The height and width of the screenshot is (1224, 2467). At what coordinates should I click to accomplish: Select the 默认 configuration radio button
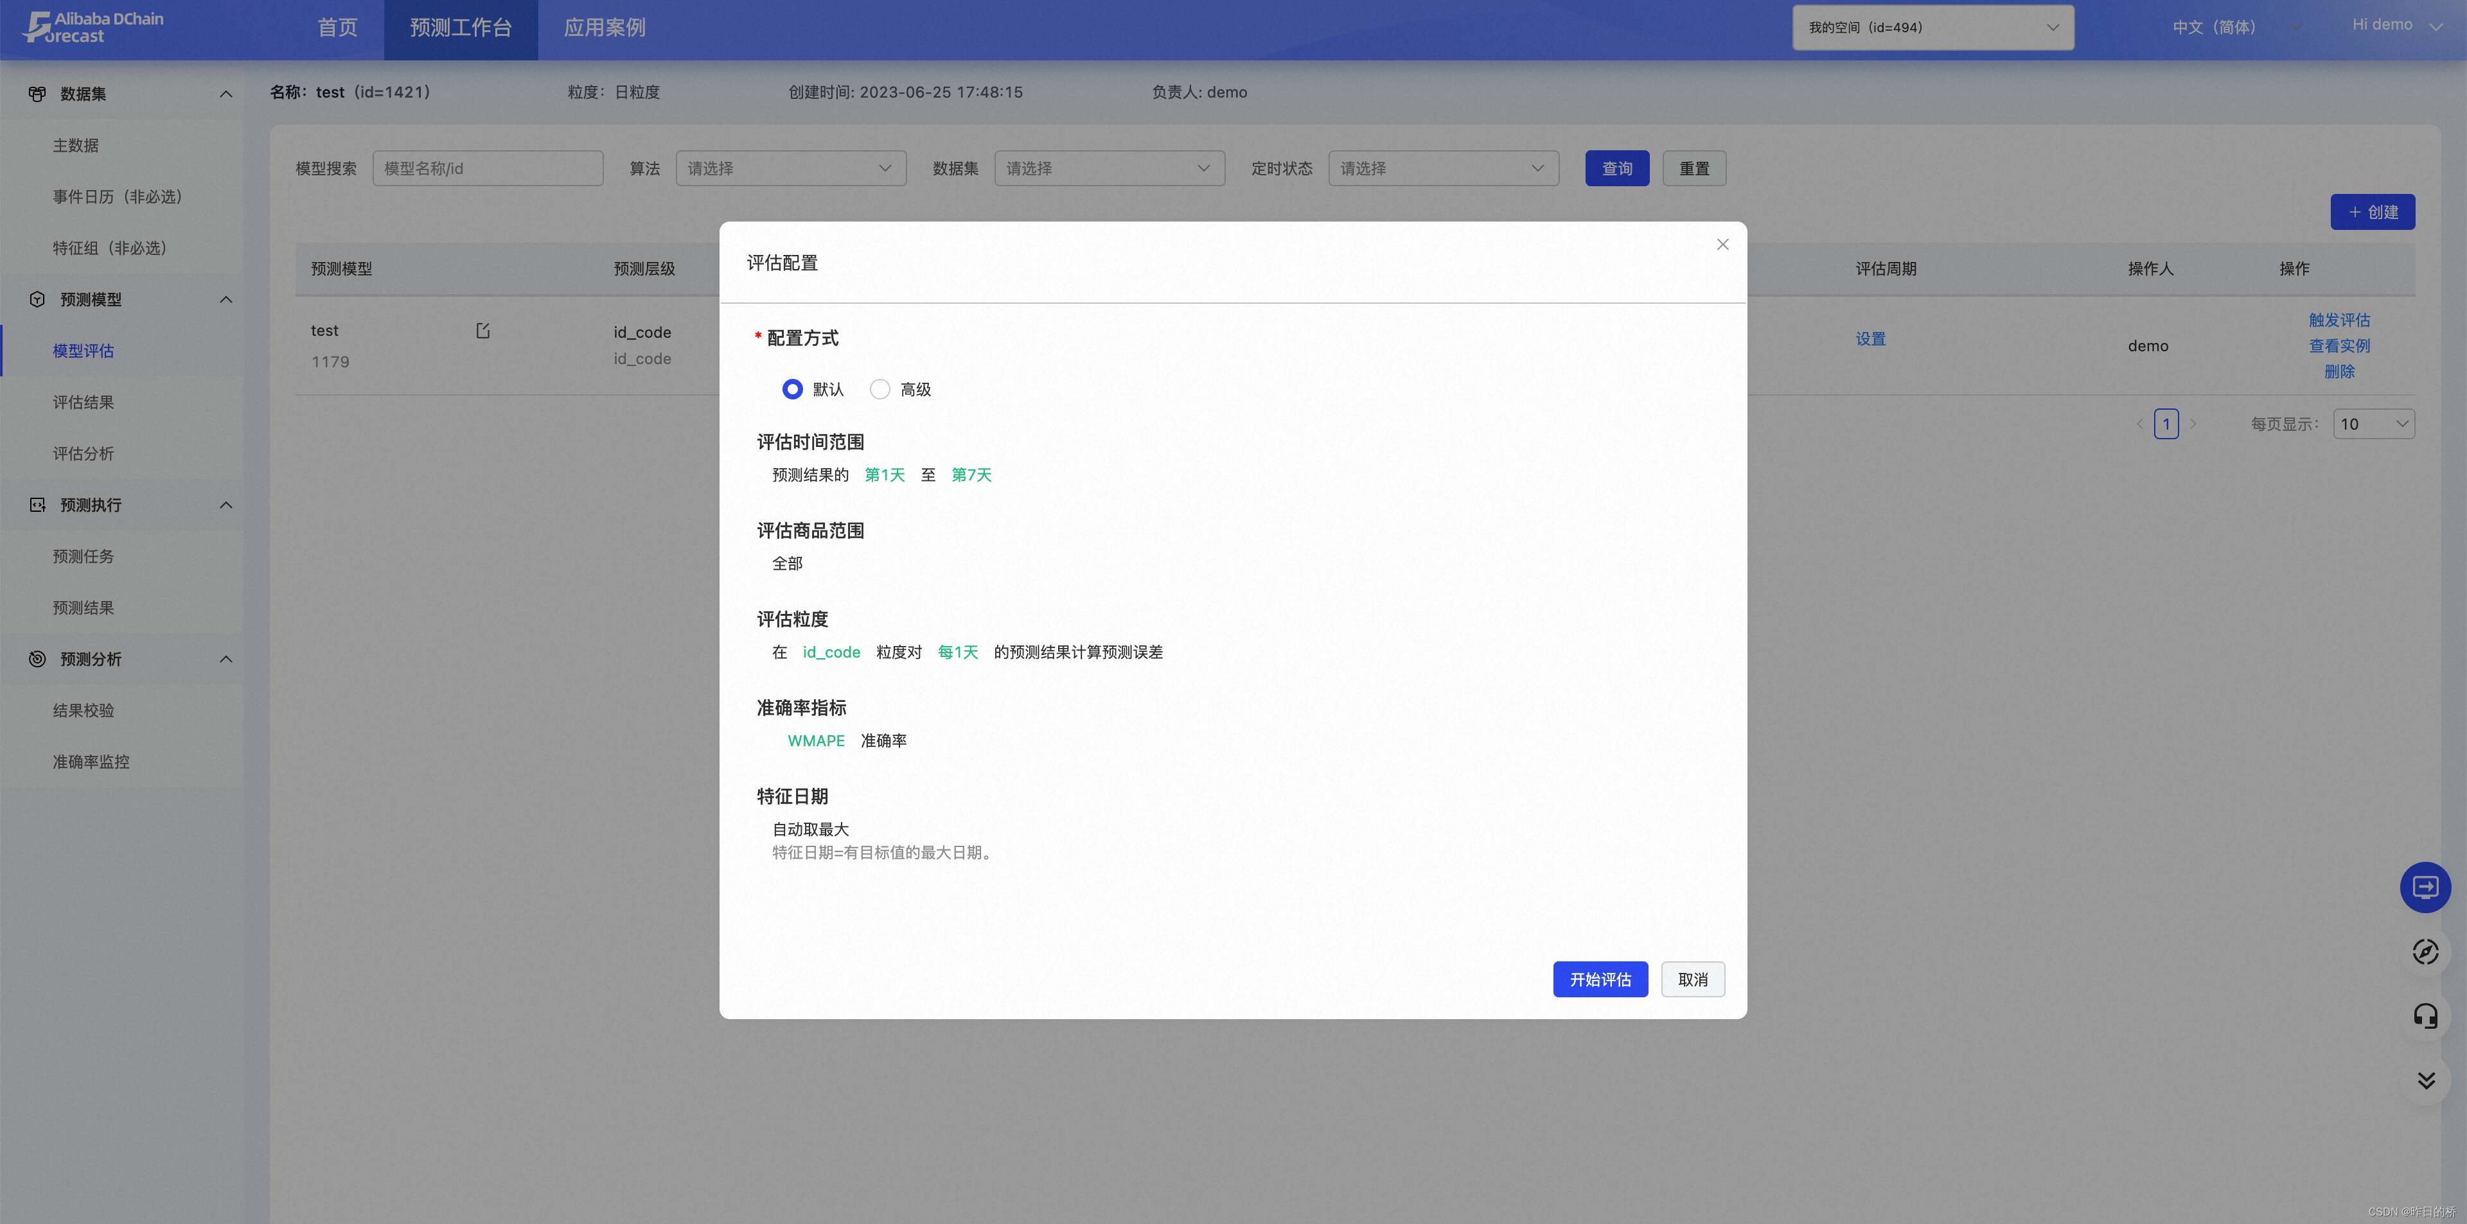point(792,390)
